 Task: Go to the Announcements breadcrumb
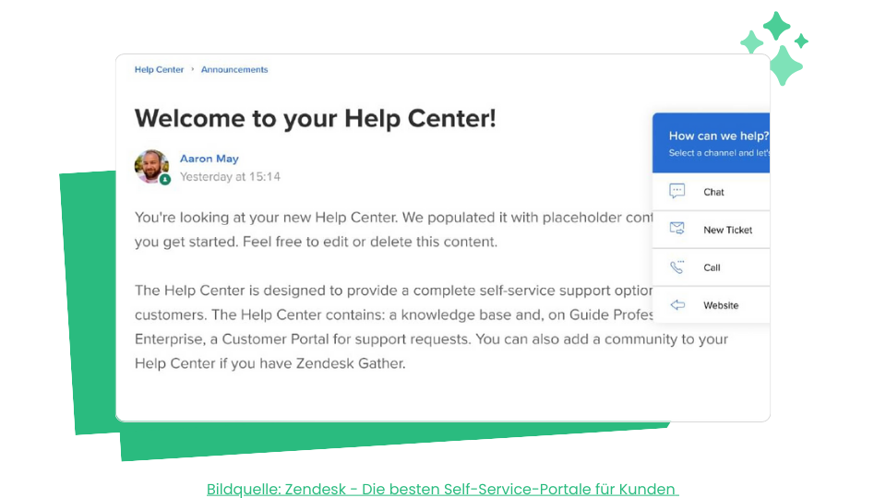click(234, 69)
